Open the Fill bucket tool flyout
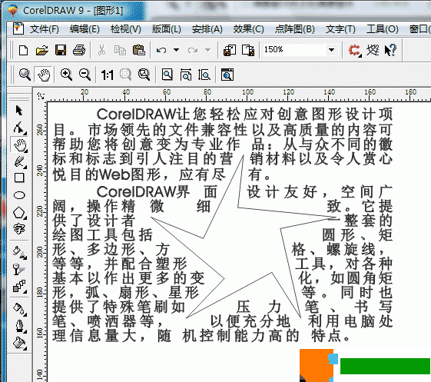This screenshot has width=431, height=382. click(x=20, y=344)
